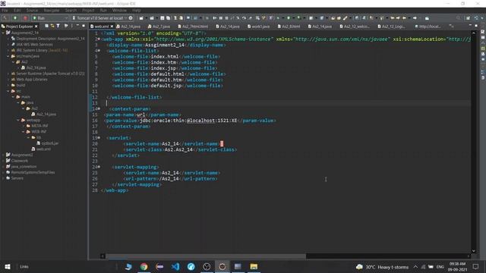Maximize the Project Explorer view
486x273 pixels.
tap(84, 26)
